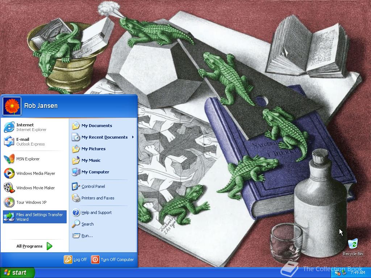Viewport: 371px width, 278px height.
Task: Click Files and Settings Transfer Wizard label
Action: point(39,217)
